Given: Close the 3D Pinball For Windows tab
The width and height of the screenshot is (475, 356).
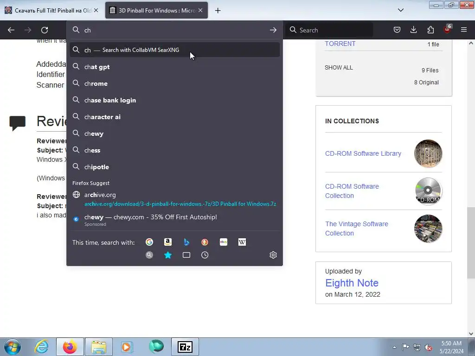Looking at the screenshot, I should tap(200, 10).
